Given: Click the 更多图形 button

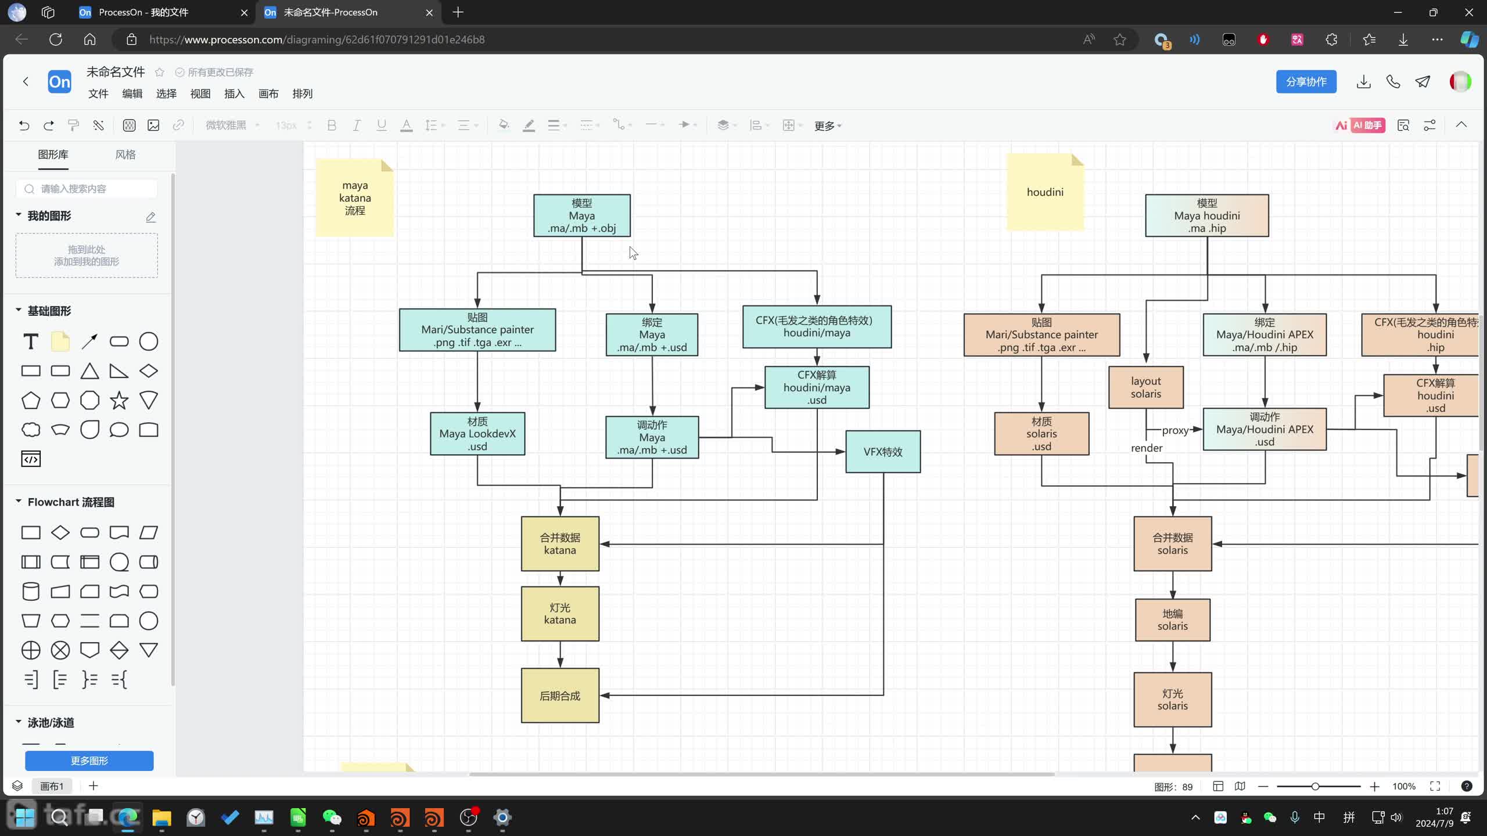Looking at the screenshot, I should 89,761.
